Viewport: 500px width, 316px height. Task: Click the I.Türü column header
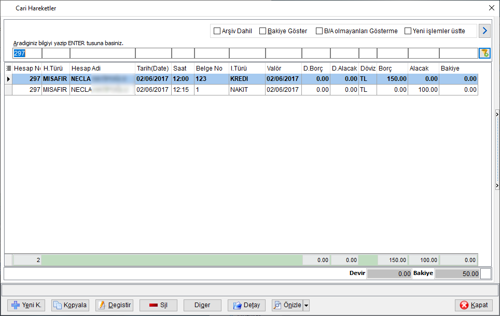tap(247, 68)
